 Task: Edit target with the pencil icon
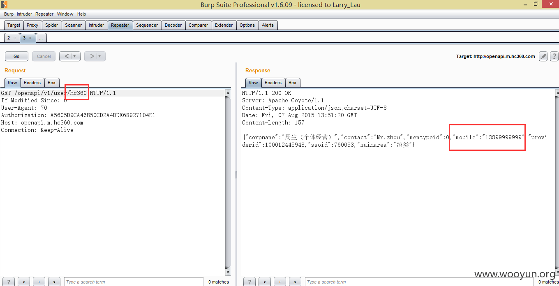point(543,56)
